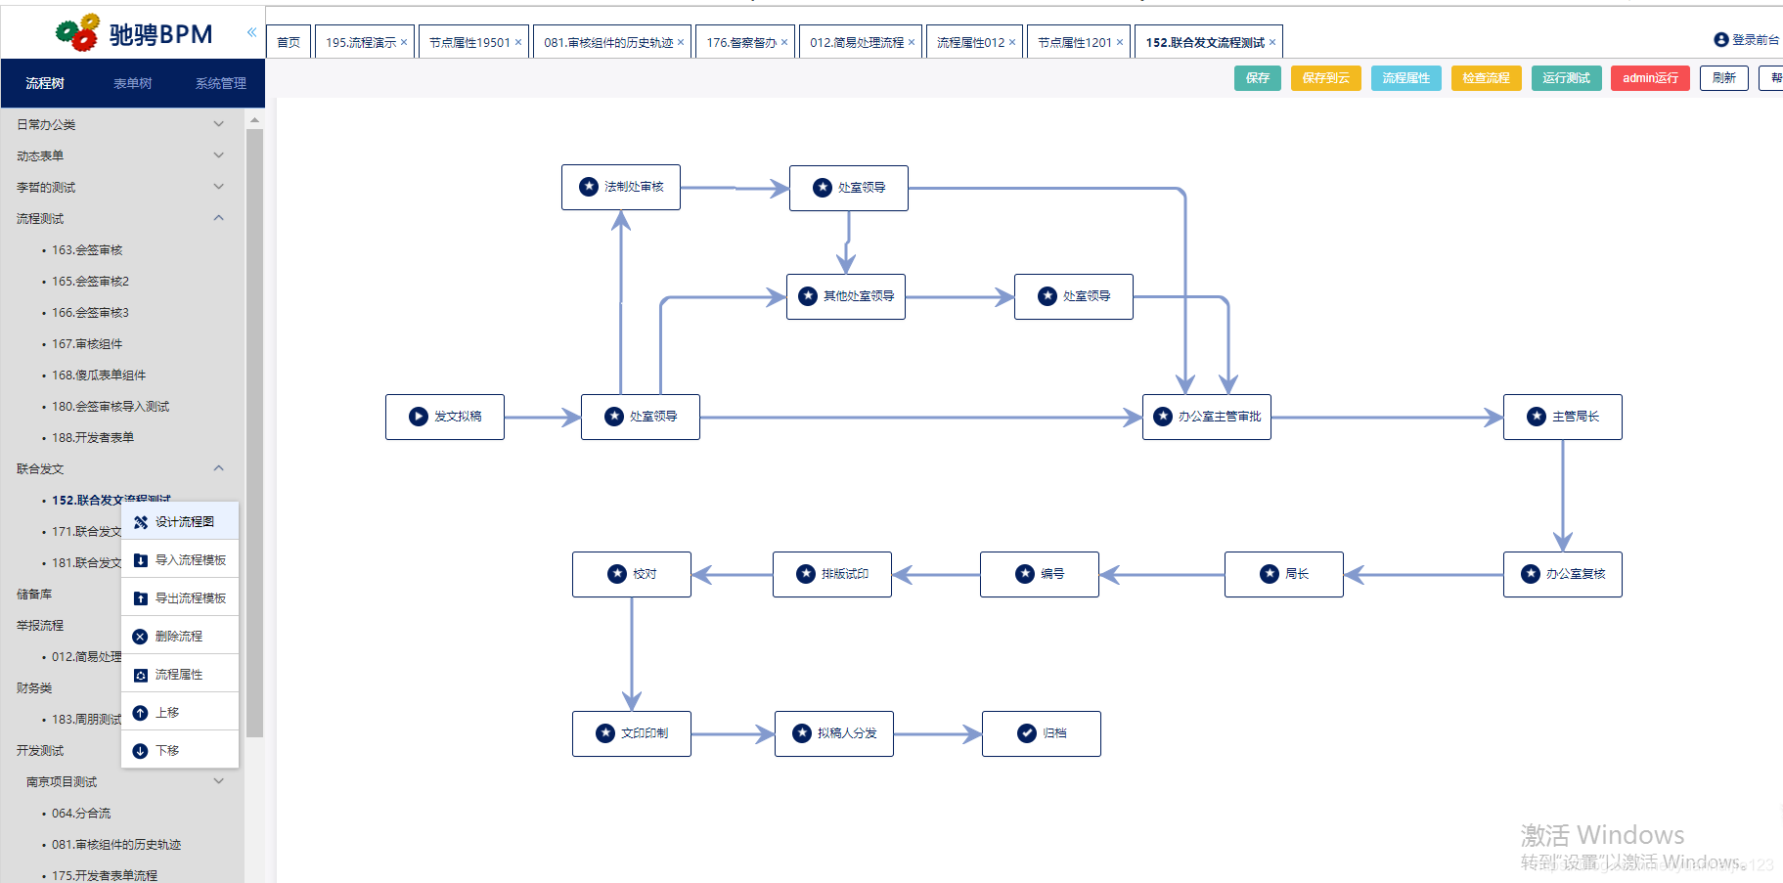Screen dimensions: 1783x883
Task: Click the sidebar scroll-up arrow
Action: (x=254, y=120)
